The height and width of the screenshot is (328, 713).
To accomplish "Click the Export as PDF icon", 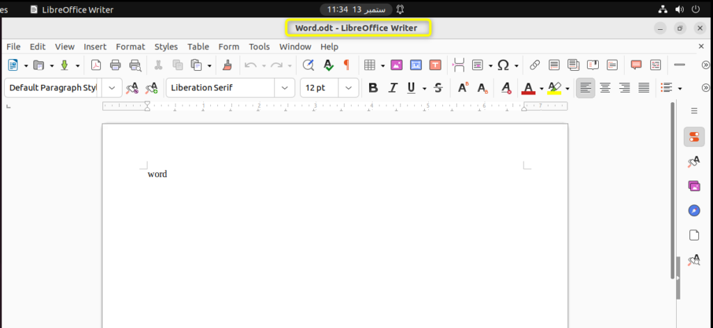I will (x=96, y=65).
